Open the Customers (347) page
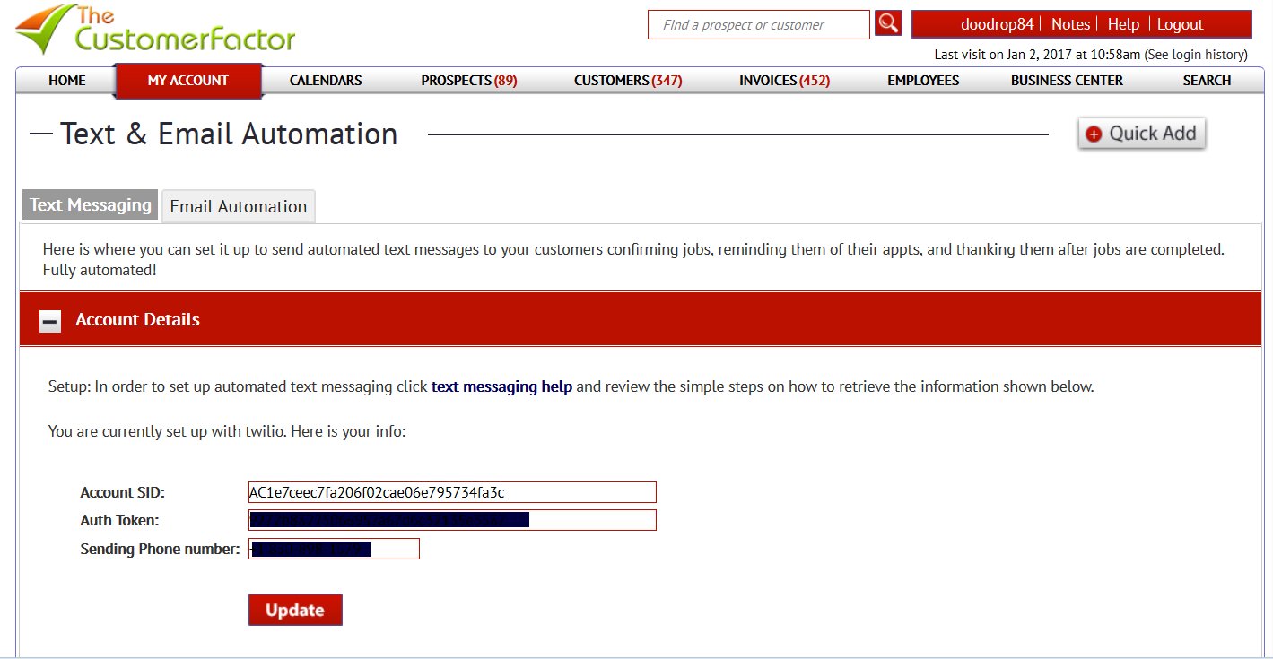The image size is (1273, 659). tap(627, 81)
